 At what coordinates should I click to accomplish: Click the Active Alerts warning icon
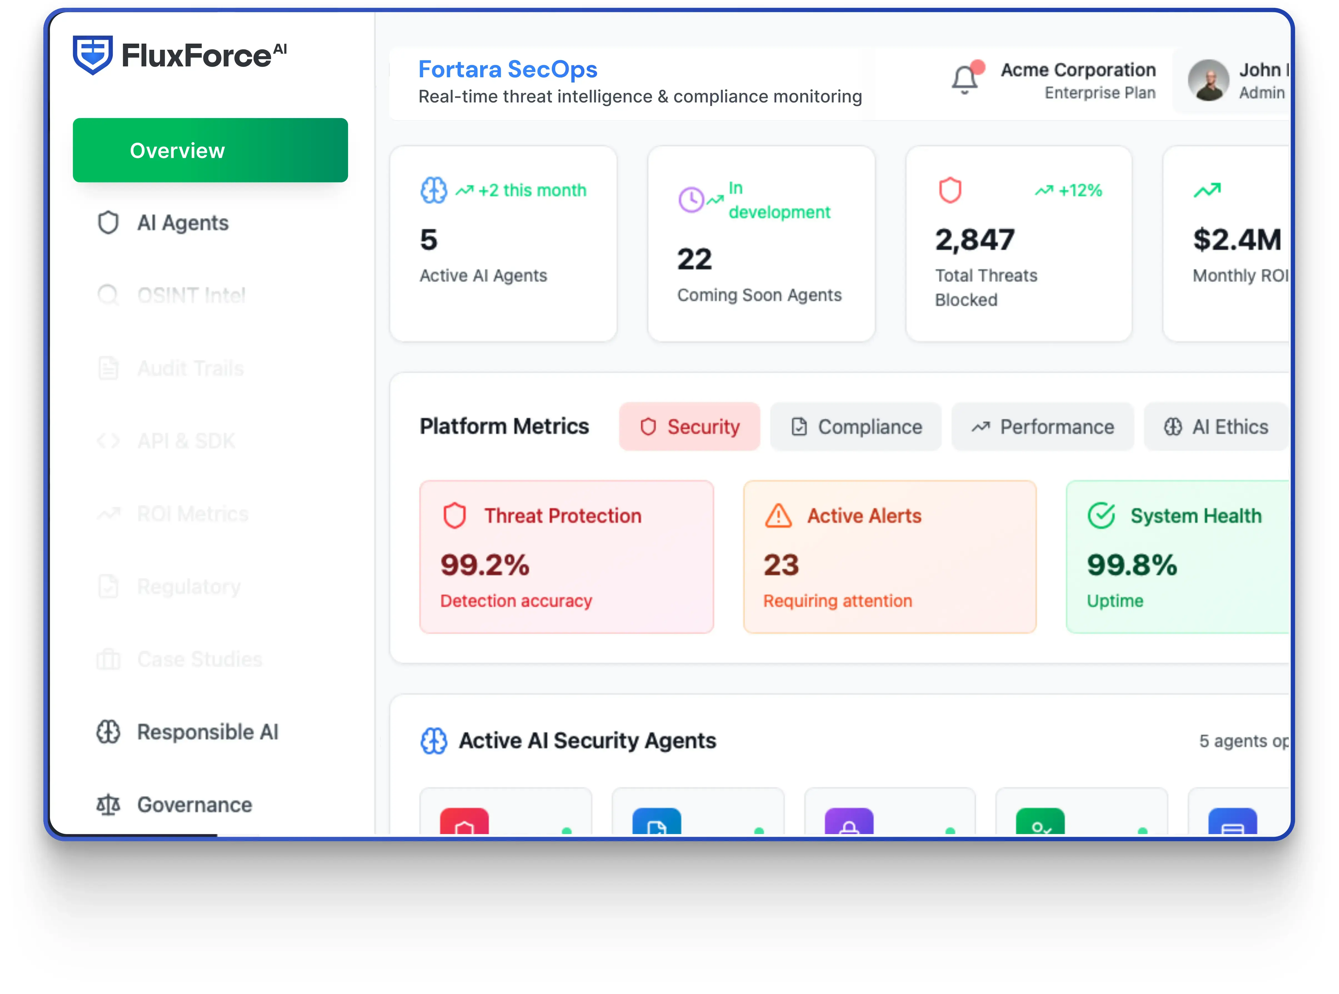point(779,516)
